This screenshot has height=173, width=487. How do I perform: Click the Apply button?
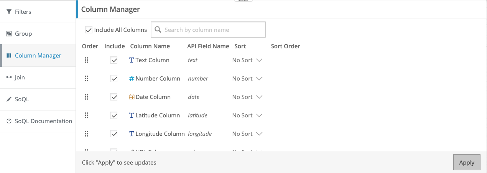(467, 162)
